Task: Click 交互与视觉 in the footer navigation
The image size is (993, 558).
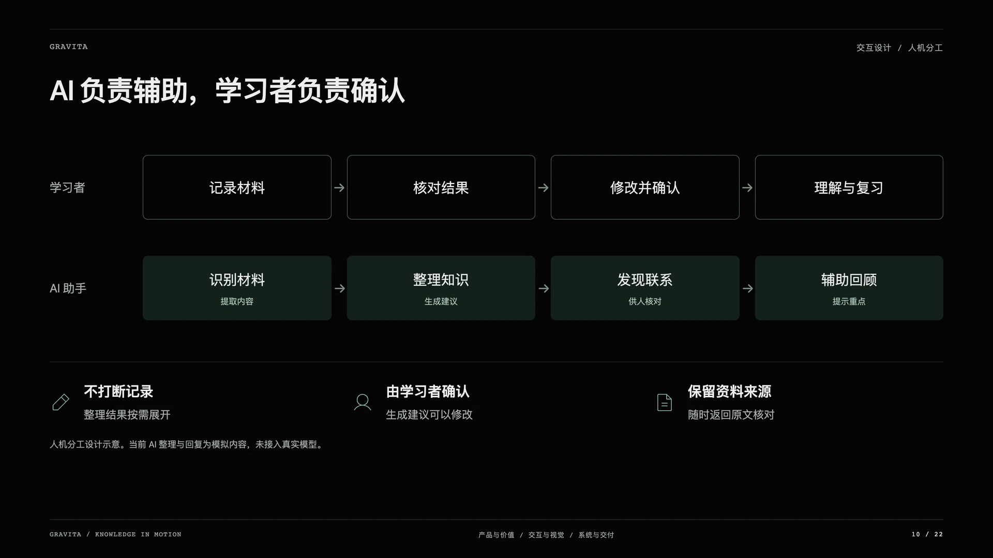Action: pos(546,535)
